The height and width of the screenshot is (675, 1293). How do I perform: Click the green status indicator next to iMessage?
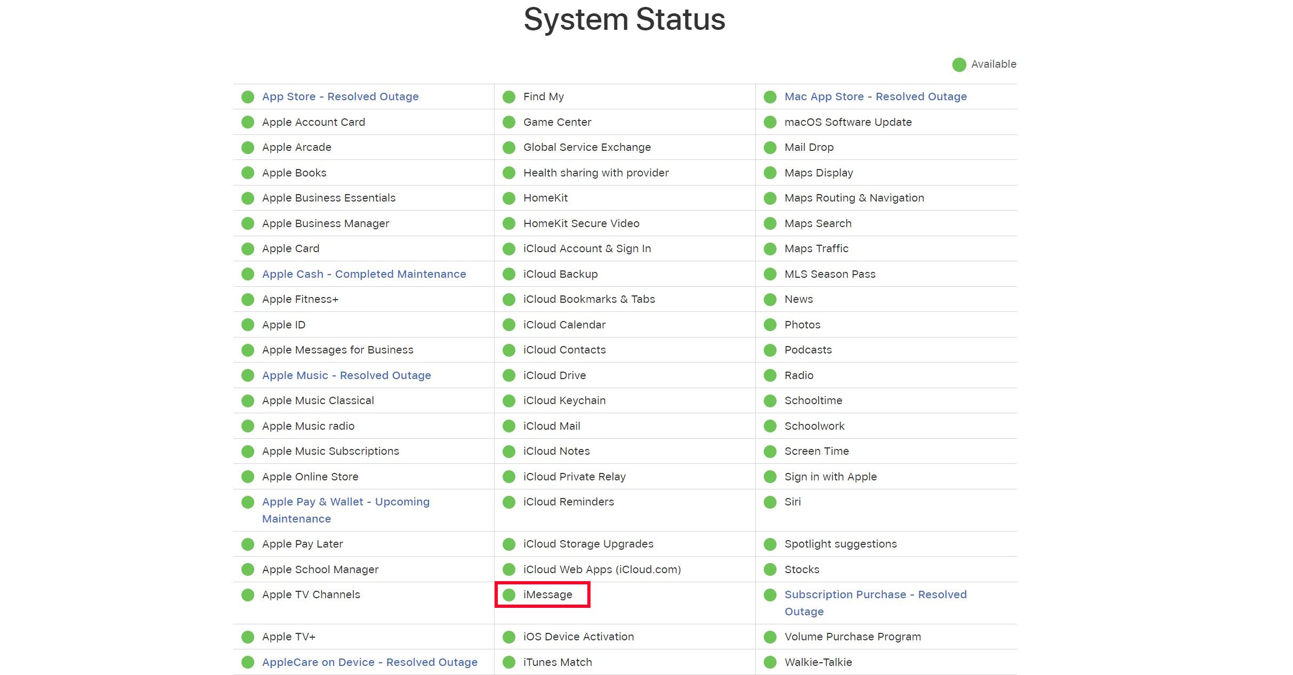[x=509, y=594]
